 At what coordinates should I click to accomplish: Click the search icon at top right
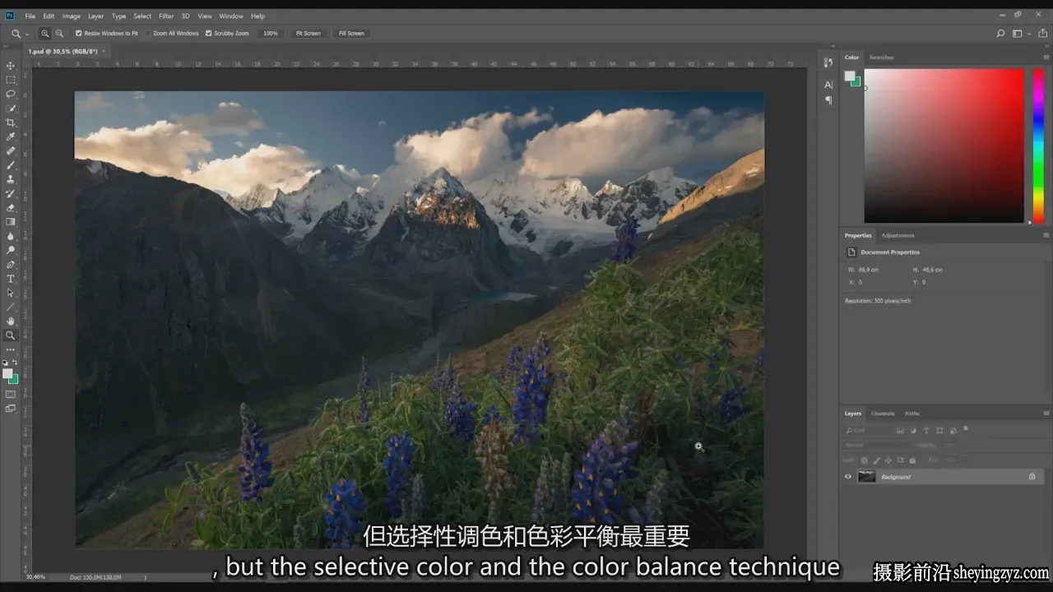(x=1000, y=34)
